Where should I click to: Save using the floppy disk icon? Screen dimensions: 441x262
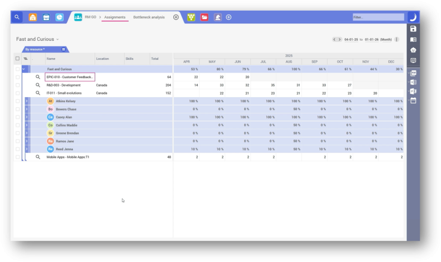click(x=413, y=29)
